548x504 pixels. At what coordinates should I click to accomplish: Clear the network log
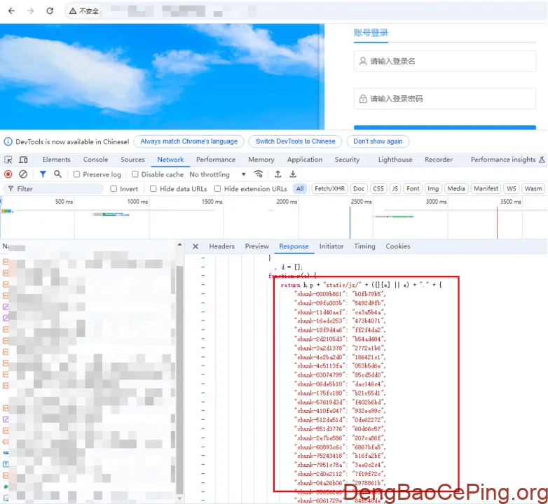click(x=23, y=174)
